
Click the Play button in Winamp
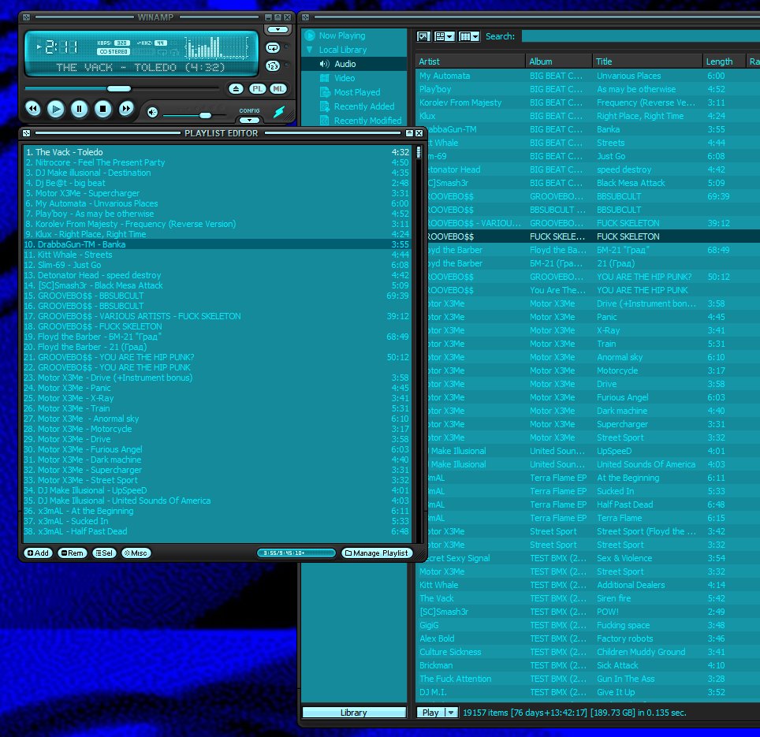[56, 109]
